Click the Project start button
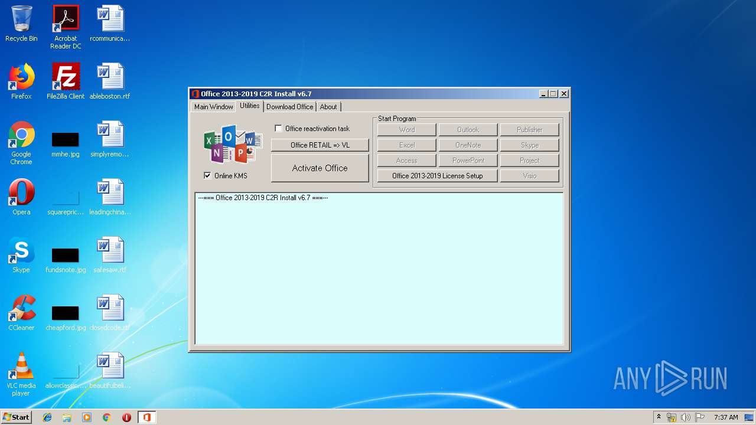The image size is (756, 425). pyautogui.click(x=530, y=161)
